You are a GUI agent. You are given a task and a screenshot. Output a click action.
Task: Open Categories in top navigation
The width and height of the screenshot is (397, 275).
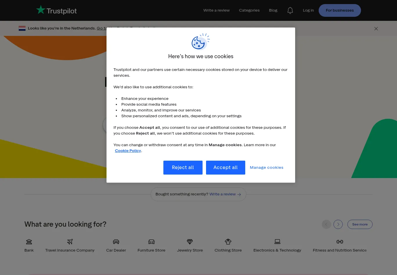249,10
